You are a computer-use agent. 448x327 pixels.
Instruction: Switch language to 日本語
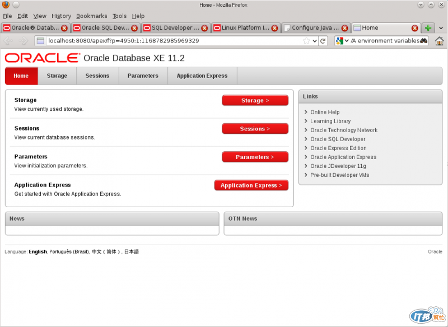click(132, 251)
